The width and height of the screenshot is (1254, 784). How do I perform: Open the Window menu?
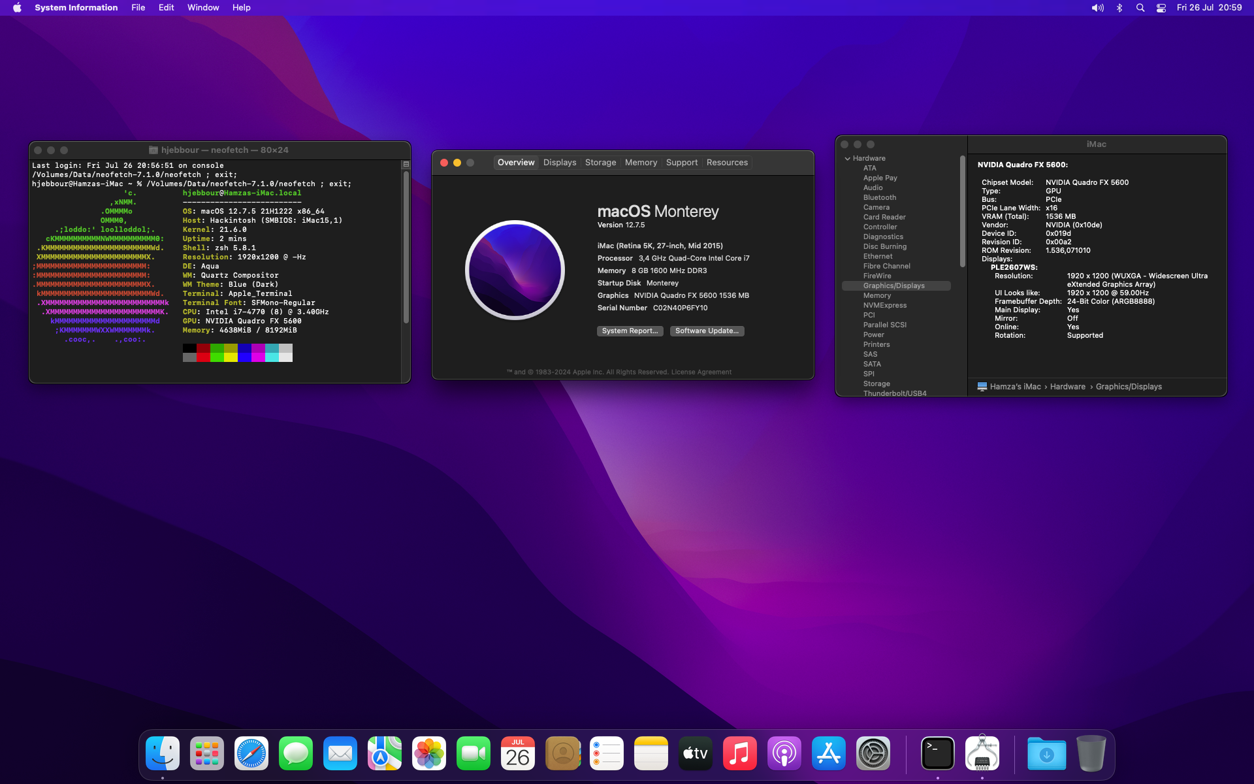[203, 8]
